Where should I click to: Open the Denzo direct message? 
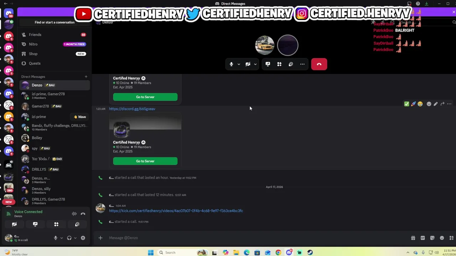click(x=55, y=85)
